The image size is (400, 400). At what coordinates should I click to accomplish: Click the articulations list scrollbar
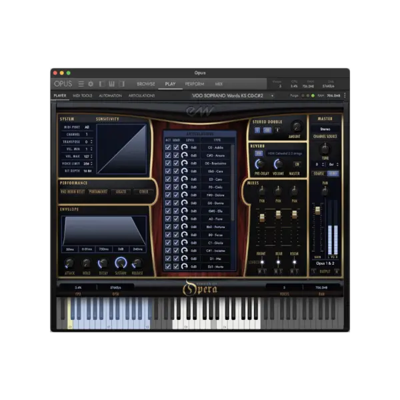pos(233,183)
